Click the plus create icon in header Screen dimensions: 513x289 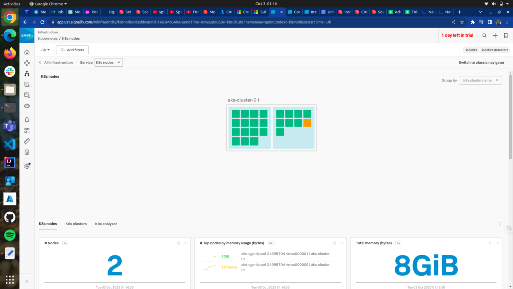click(495, 35)
